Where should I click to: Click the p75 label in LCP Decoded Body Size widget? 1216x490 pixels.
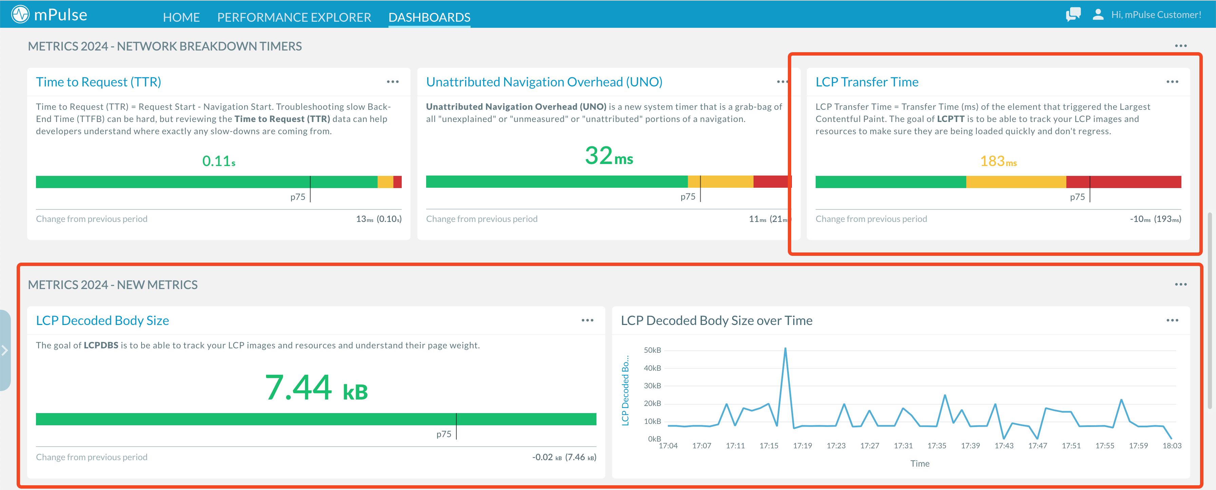tap(443, 434)
